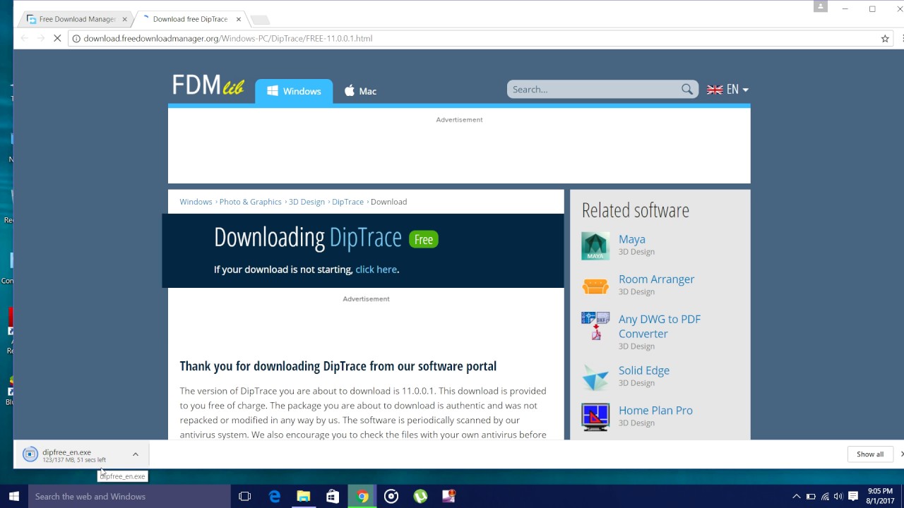Open the last pinned taskbar app icon
The height and width of the screenshot is (508, 904).
(x=449, y=497)
